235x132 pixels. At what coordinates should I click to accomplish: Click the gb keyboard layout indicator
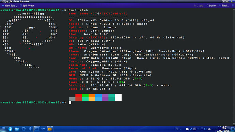209,129
